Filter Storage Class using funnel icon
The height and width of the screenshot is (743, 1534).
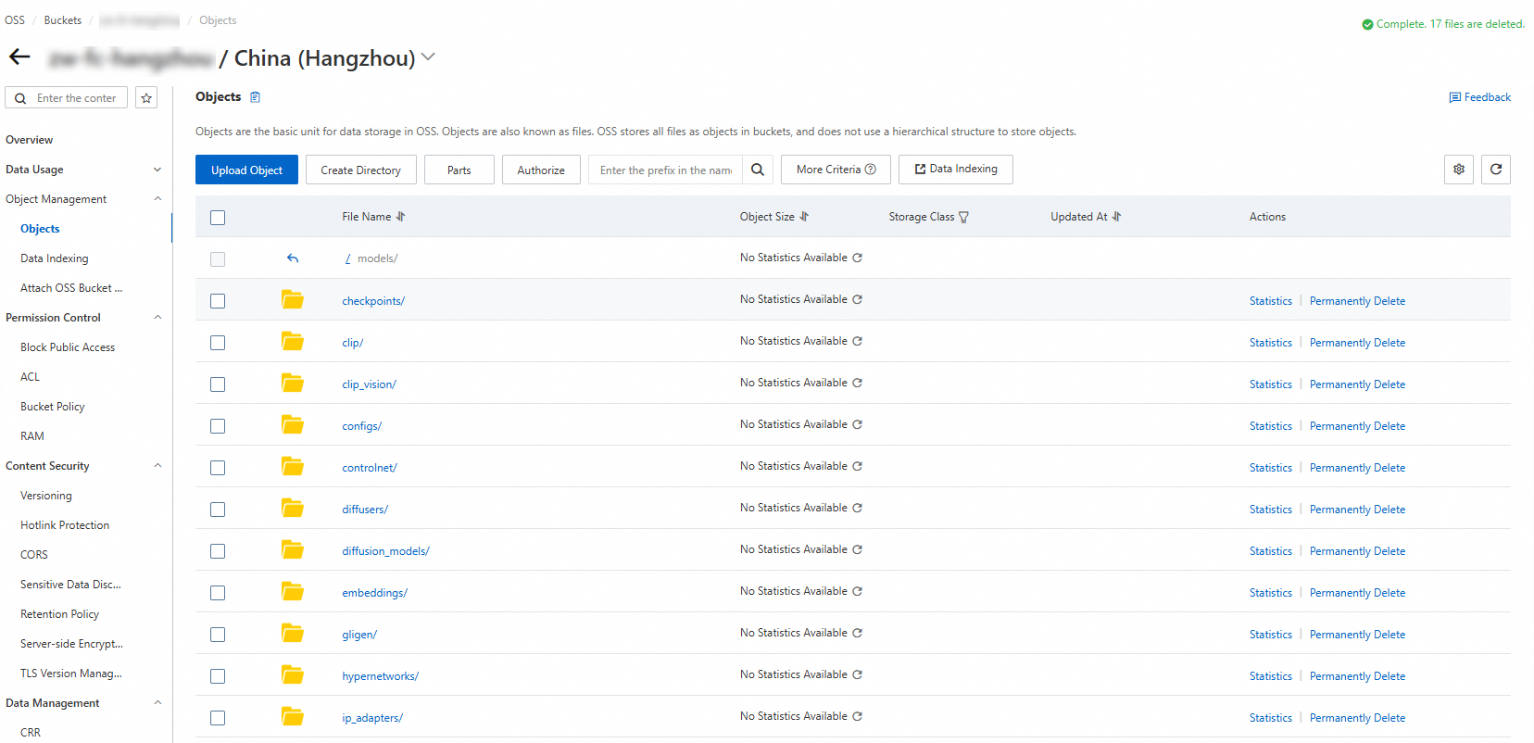point(963,217)
